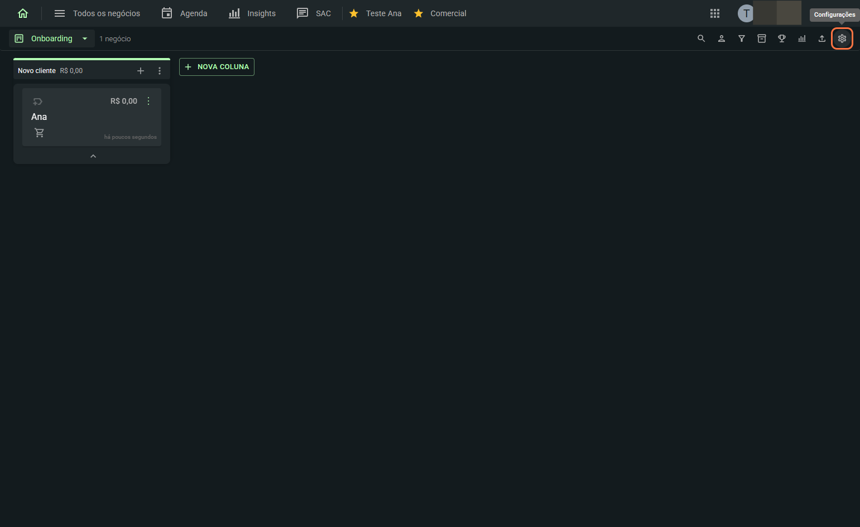Click the shopping cart icon on Ana card
860x527 pixels.
point(39,133)
